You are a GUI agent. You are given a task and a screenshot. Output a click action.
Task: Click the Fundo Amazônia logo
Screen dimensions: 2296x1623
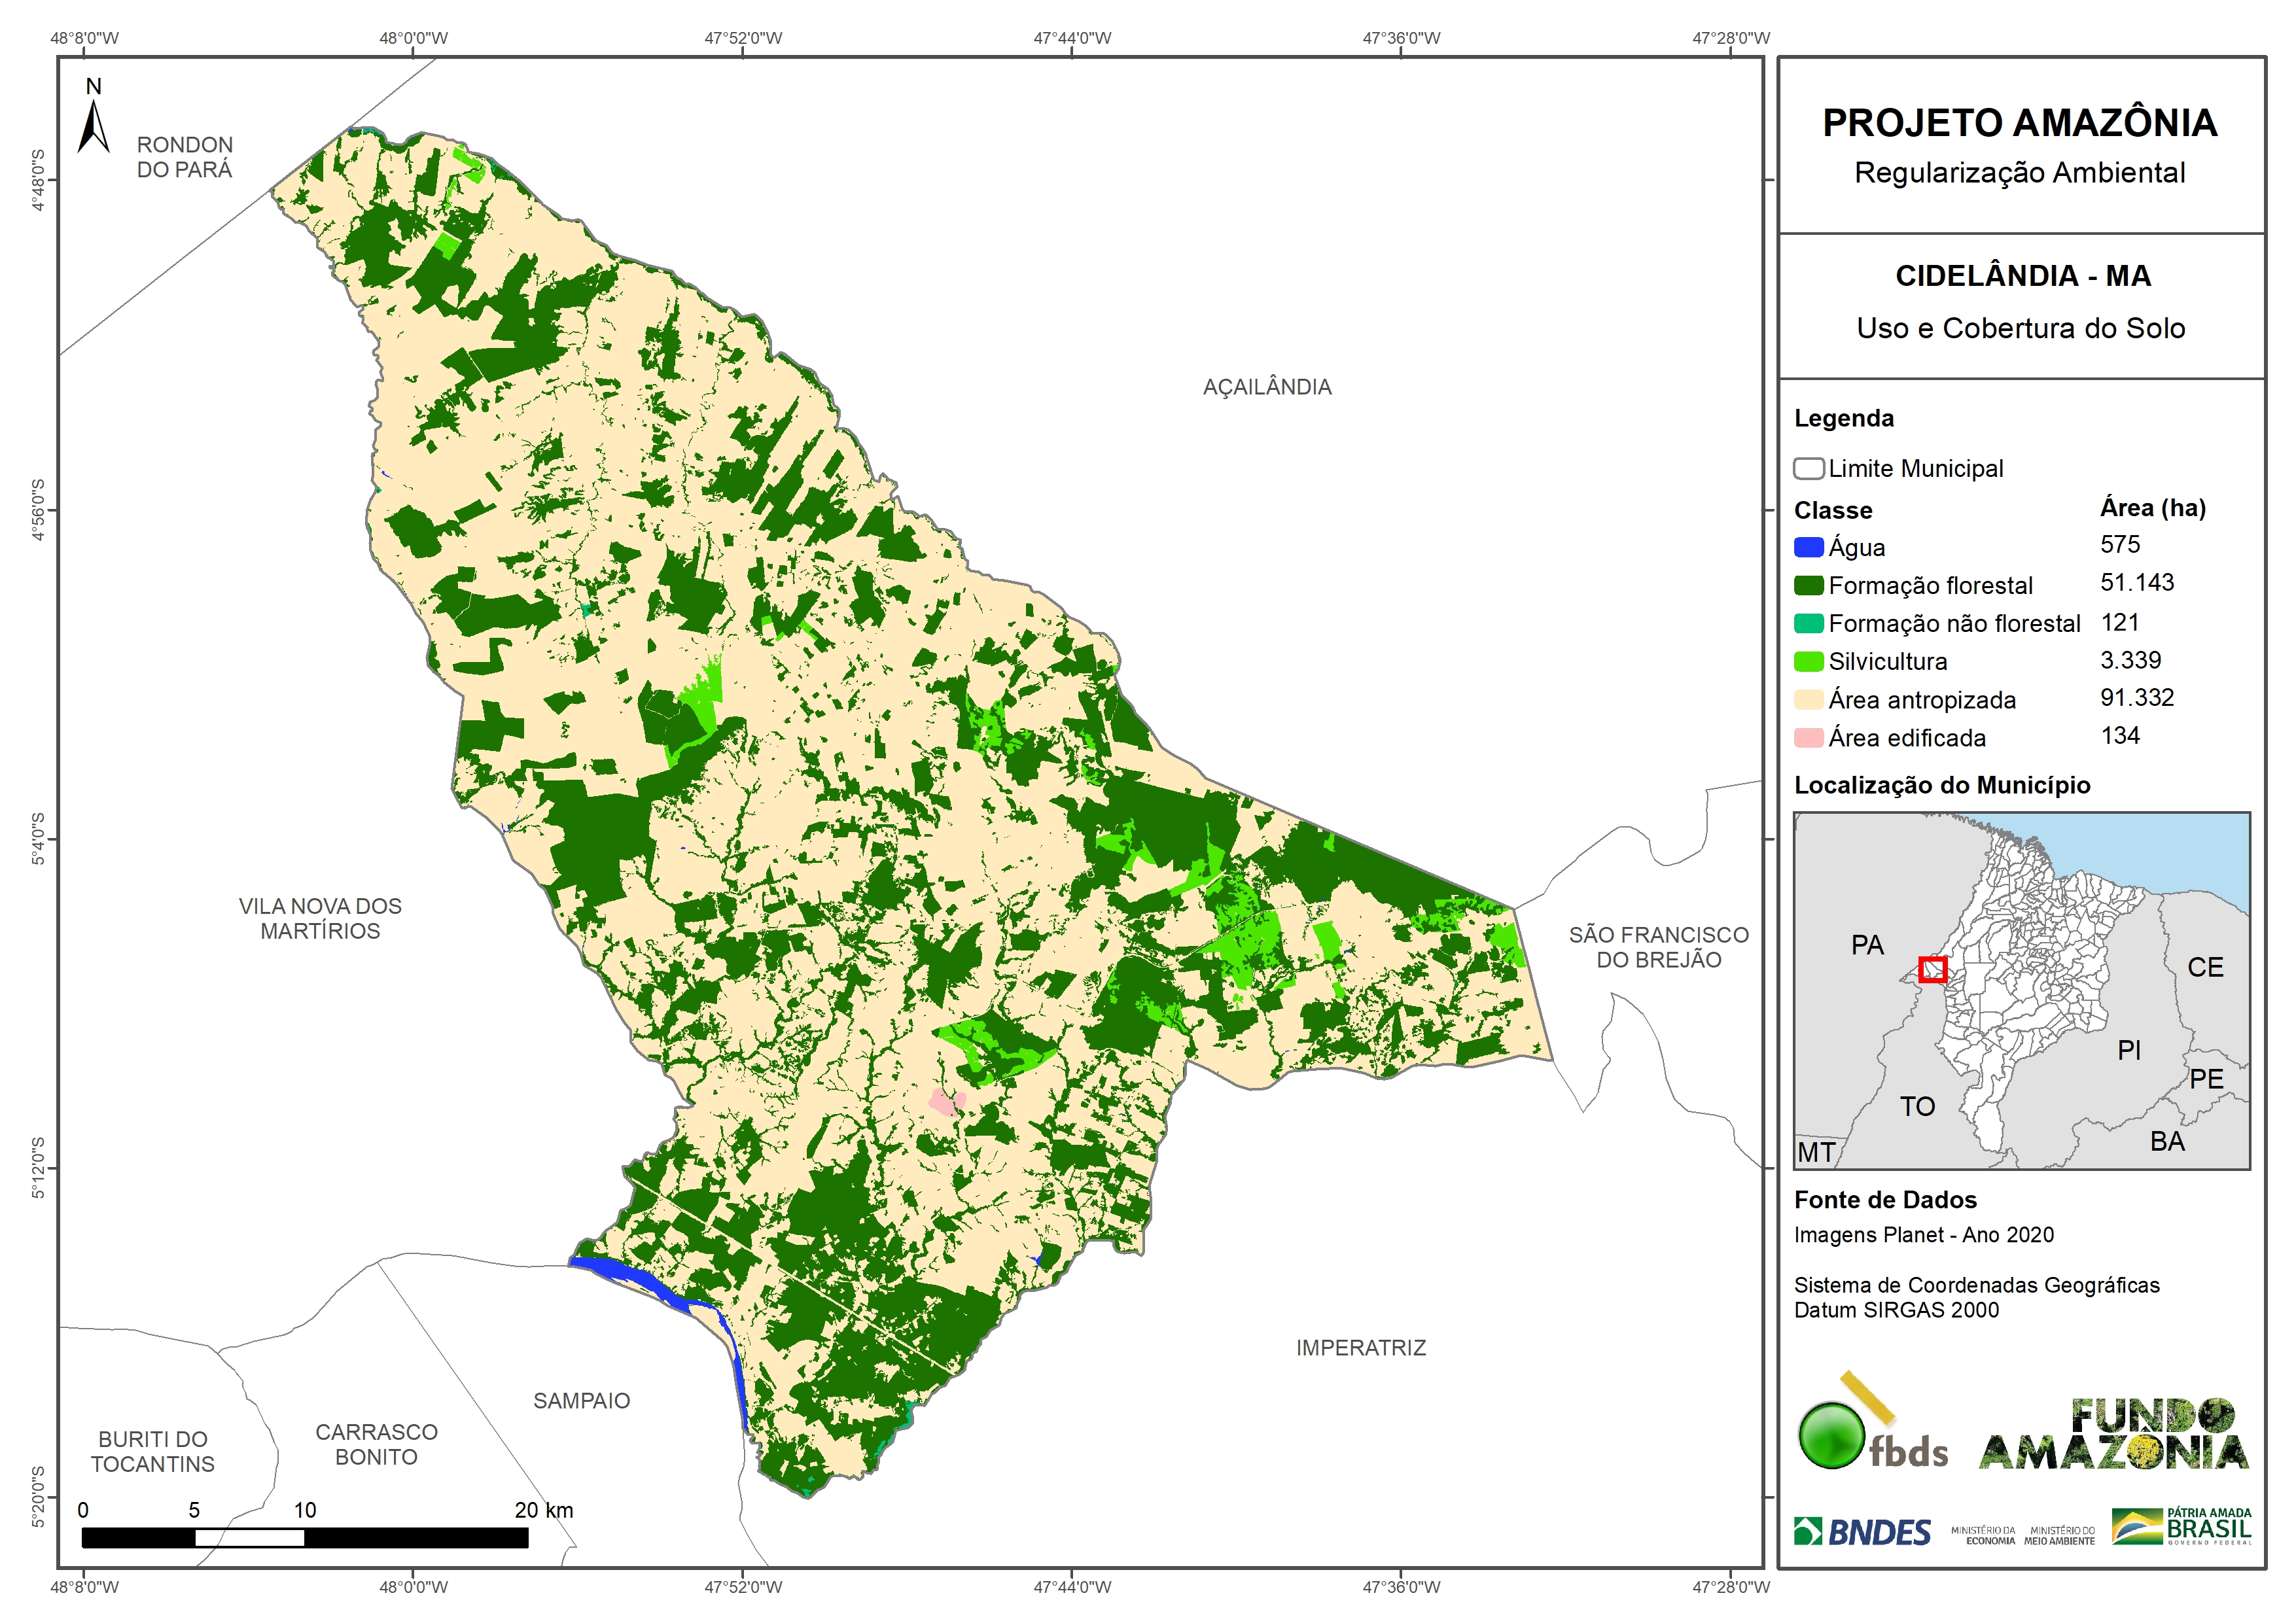pyautogui.click(x=2113, y=1434)
